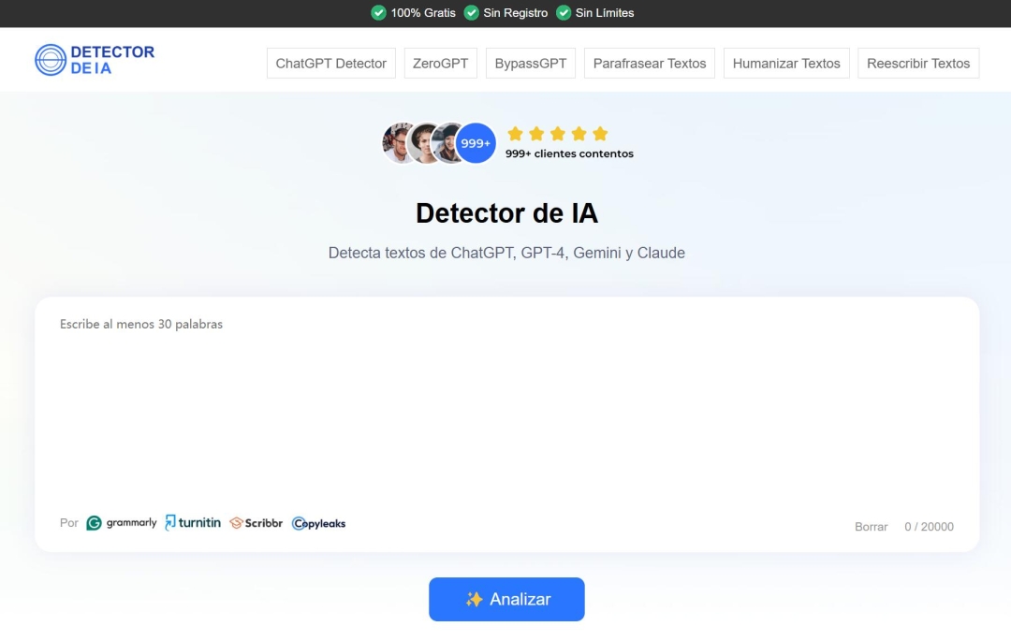Click the blue 999+ badge
The height and width of the screenshot is (641, 1011).
(x=476, y=143)
